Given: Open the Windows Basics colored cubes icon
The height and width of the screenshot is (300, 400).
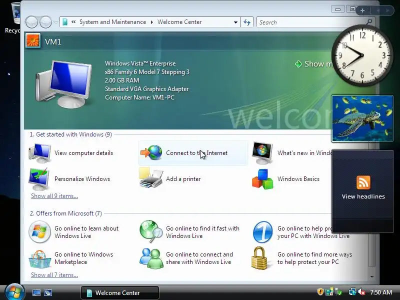Looking at the screenshot, I should click(262, 179).
